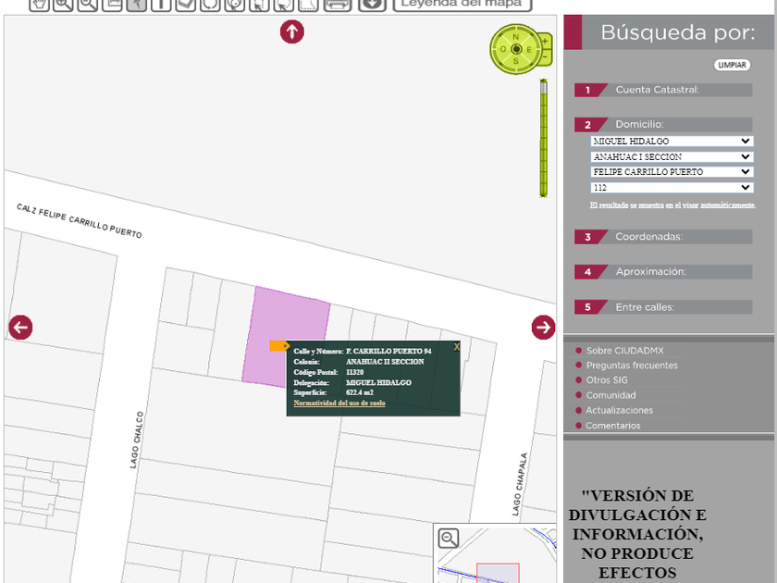Click E on the compass
The height and width of the screenshot is (583, 777).
(529, 50)
